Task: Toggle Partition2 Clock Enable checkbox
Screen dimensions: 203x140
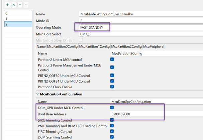Action: point(112,87)
